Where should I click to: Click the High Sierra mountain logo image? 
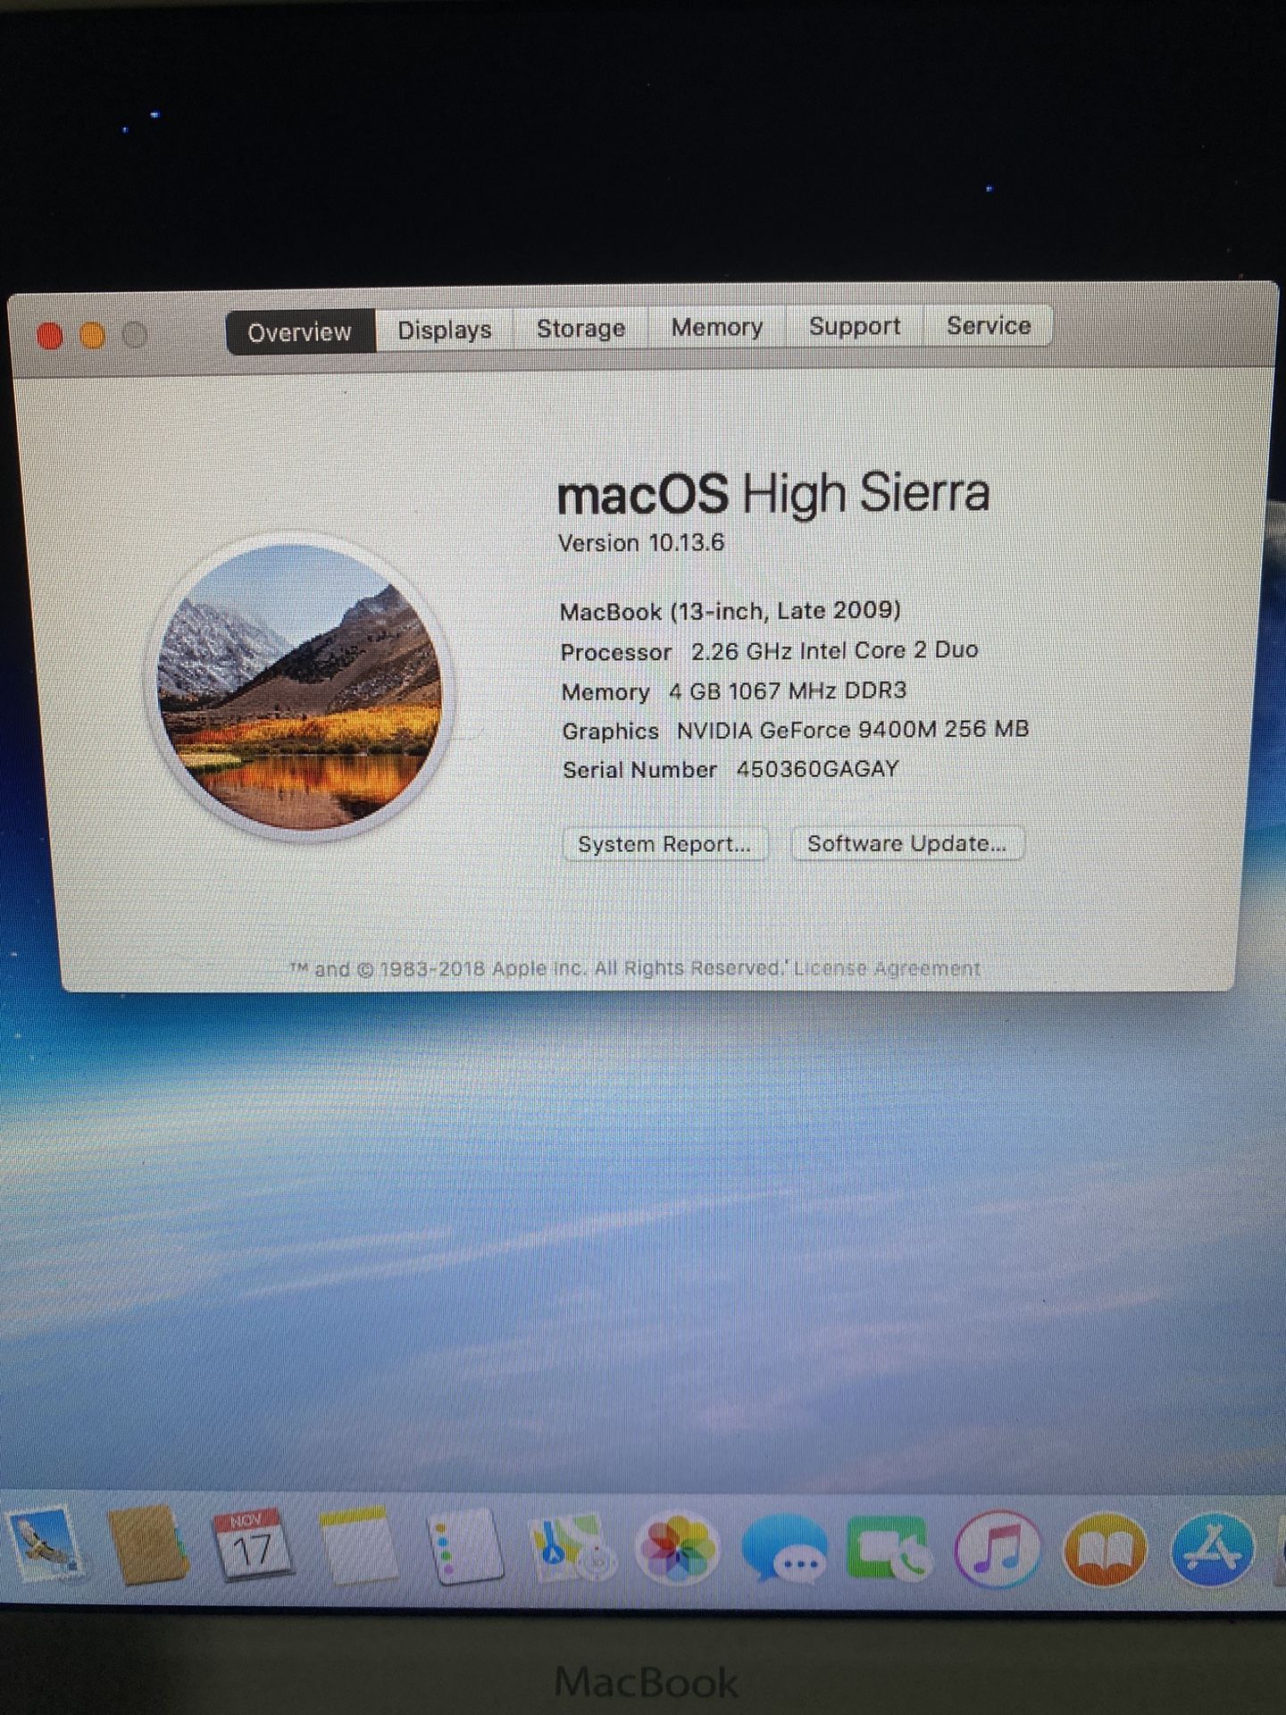pyautogui.click(x=300, y=687)
